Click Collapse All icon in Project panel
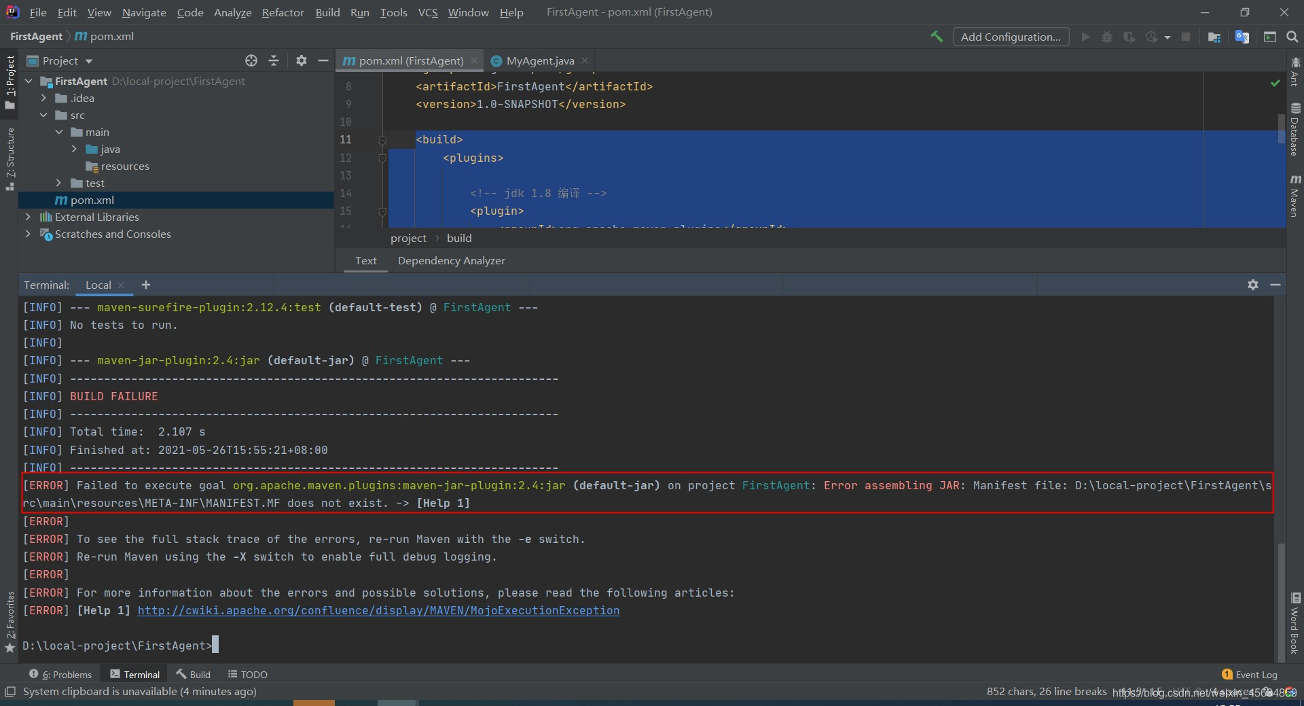 (x=274, y=60)
